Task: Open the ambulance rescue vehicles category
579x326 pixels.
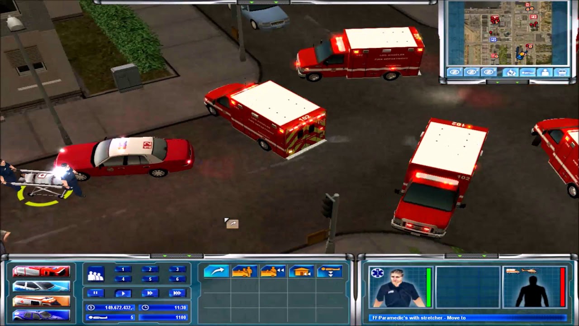Action: 41,301
